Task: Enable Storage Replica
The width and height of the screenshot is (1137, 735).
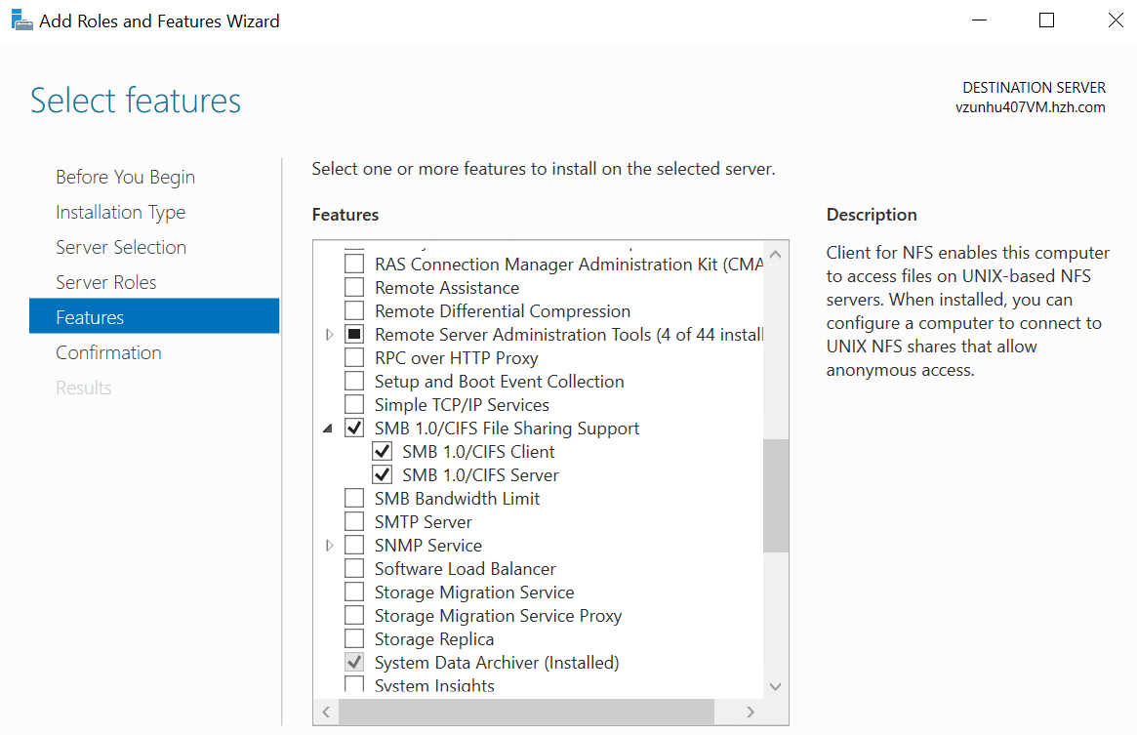Action: tap(354, 638)
